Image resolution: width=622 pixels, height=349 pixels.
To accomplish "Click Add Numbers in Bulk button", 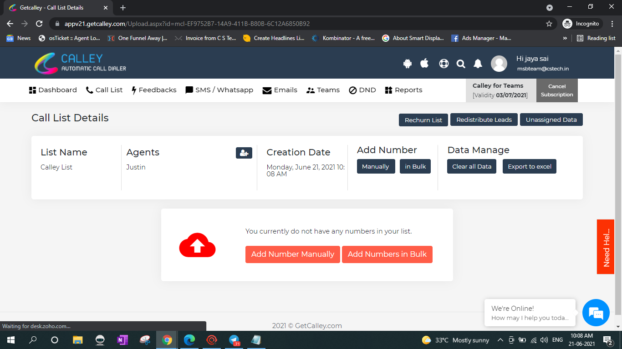I will click(x=387, y=254).
